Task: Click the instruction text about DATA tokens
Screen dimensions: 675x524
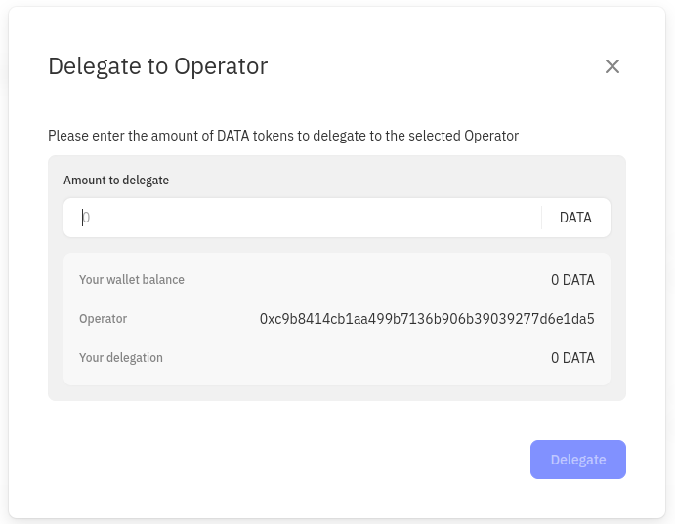Action: (283, 136)
